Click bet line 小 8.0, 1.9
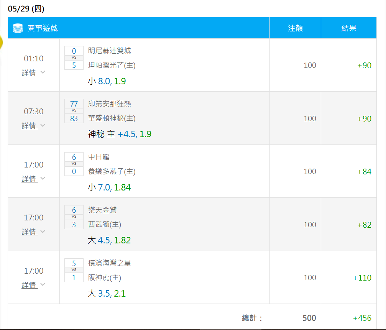The width and height of the screenshot is (386, 330). click(x=107, y=81)
